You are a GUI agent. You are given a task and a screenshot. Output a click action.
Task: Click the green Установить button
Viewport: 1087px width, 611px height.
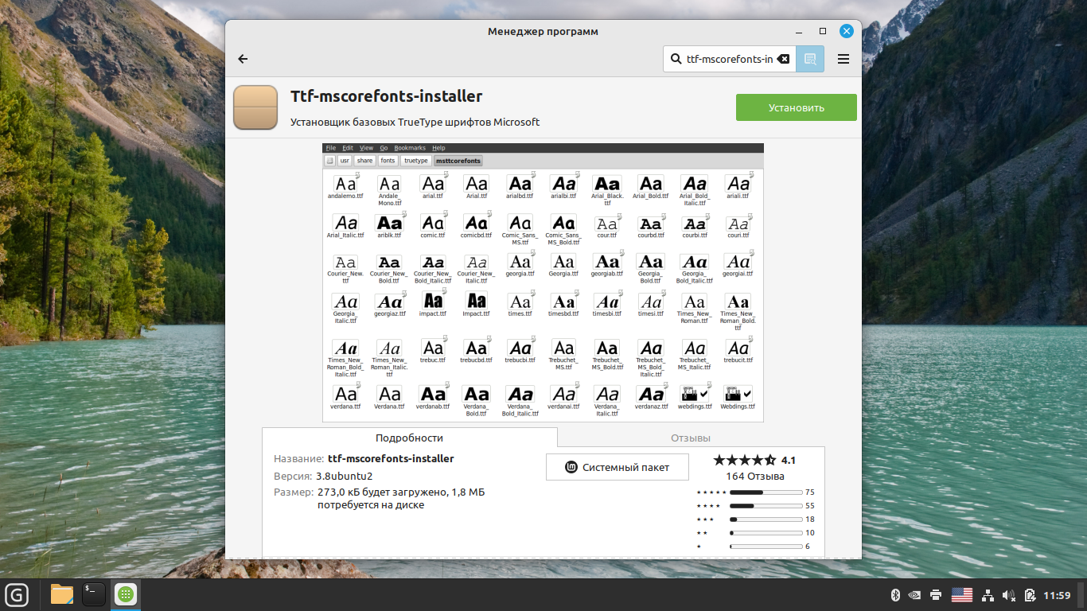[796, 107]
